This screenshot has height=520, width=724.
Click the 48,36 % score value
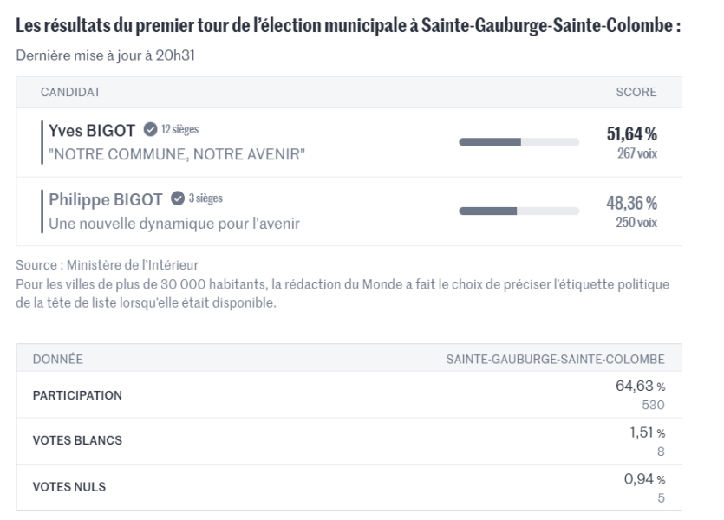click(x=630, y=203)
